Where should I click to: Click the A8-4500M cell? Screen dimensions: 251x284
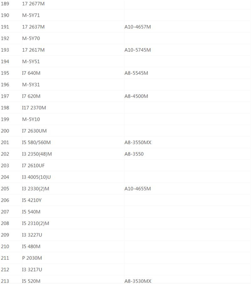(x=136, y=96)
